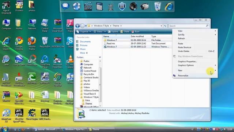Open the clapperboard movie icon in the dock
234x132 pixels.
(88, 7)
